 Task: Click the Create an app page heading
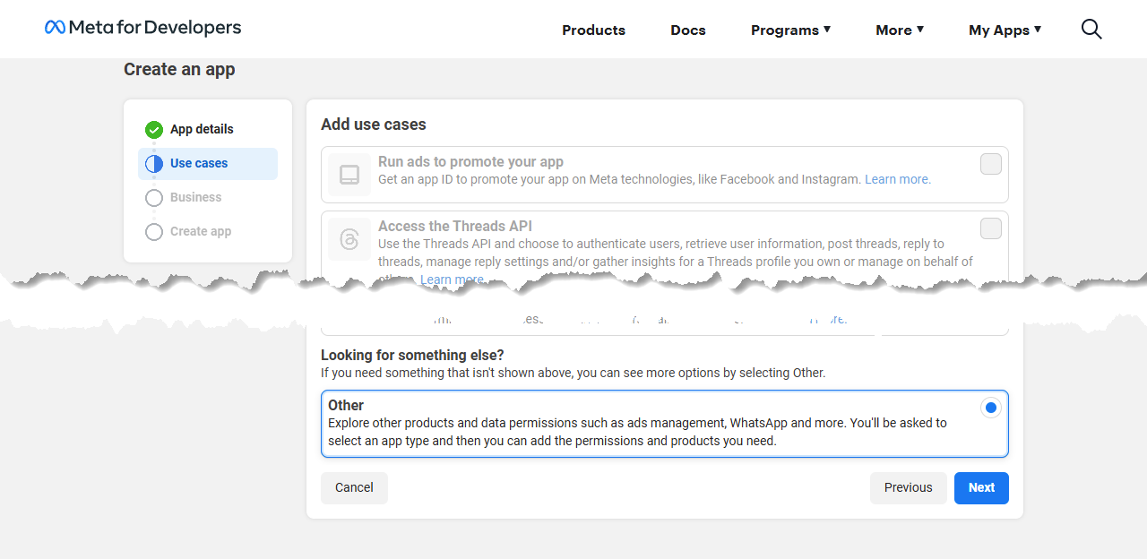[179, 69]
